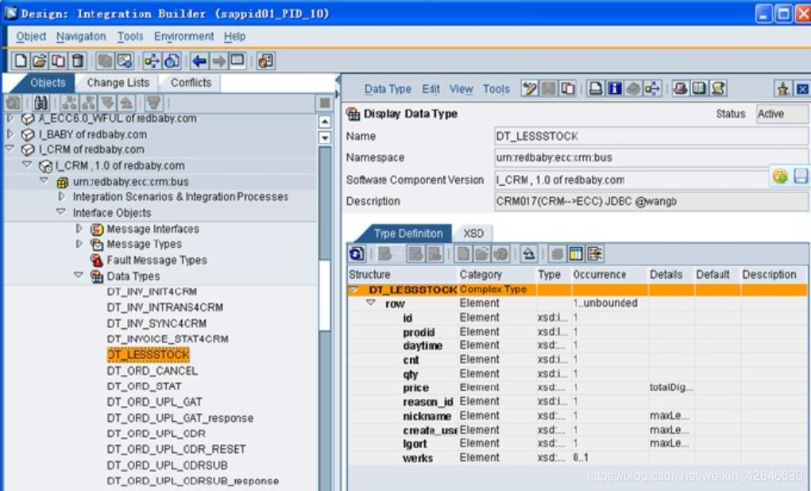Select the DT_ORD_CANCEL data type
Screen dimensions: 811x491
click(152, 371)
